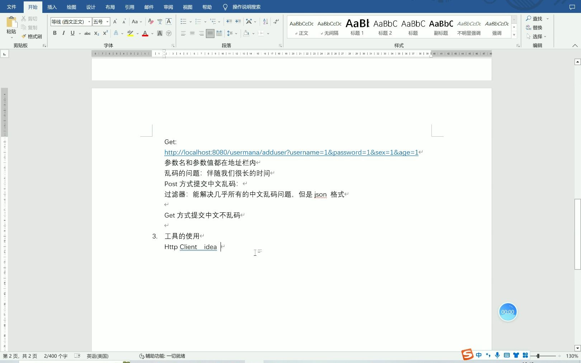Open the font name dropdown

[x=89, y=22]
